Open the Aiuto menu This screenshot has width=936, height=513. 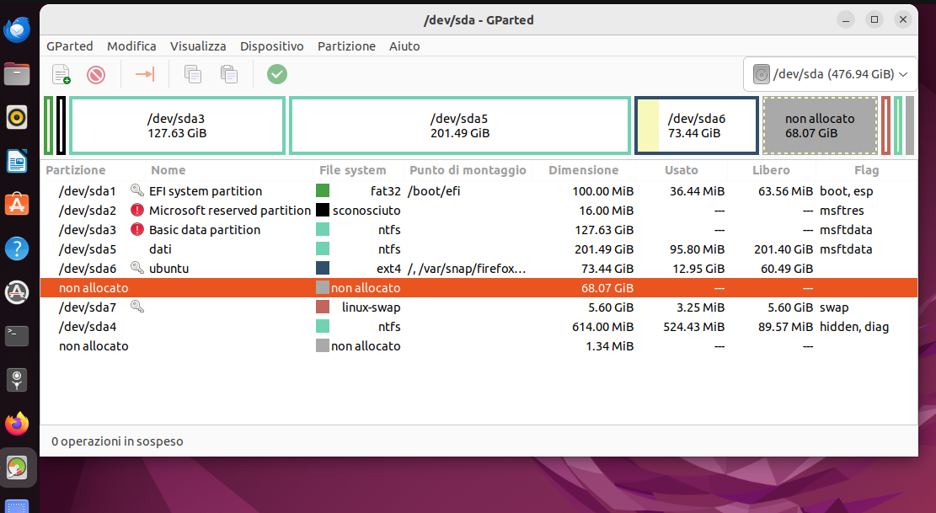(404, 46)
